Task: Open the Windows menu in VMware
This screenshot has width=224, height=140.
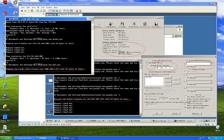Action: pos(49,8)
